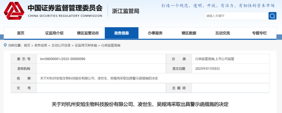Viewport: 282px width, 113px height.
Task: Click 首页 in the breadcrumb
Action: click(27, 45)
